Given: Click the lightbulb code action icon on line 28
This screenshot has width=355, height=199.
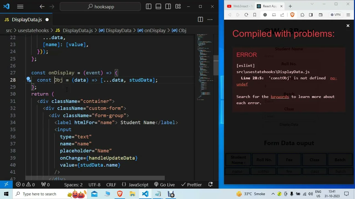Looking at the screenshot, I should pos(29,80).
